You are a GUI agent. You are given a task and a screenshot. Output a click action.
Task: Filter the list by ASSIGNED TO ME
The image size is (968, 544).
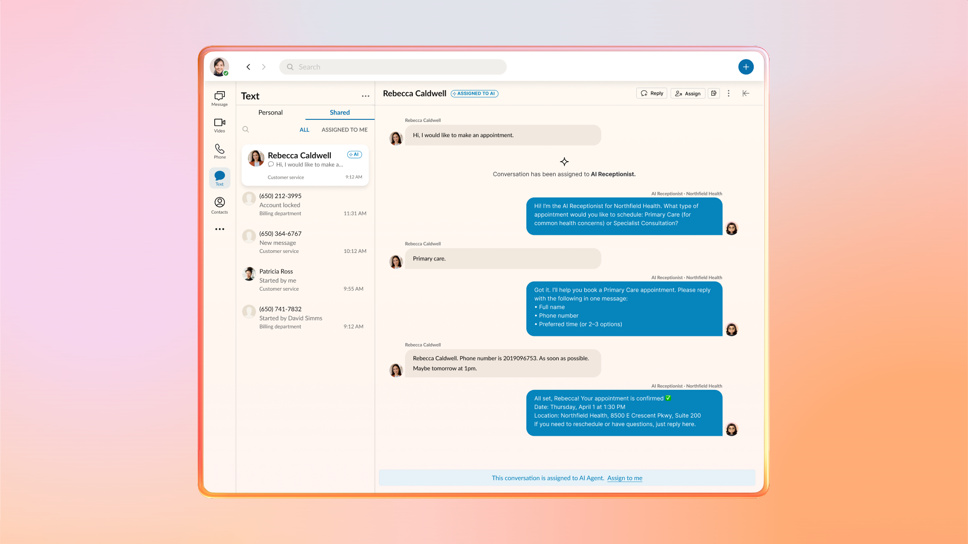pos(344,129)
